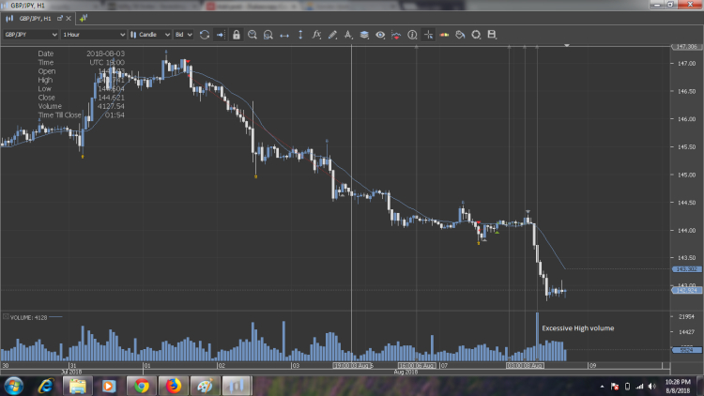Open the GBP/JPY instrument dropdown
This screenshot has height=396, width=704.
click(x=31, y=35)
